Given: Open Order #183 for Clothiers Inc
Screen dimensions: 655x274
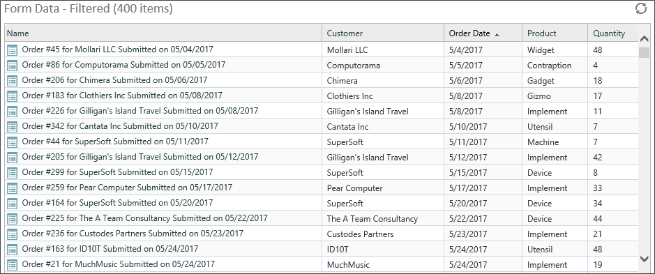Looking at the screenshot, I should pos(122,96).
